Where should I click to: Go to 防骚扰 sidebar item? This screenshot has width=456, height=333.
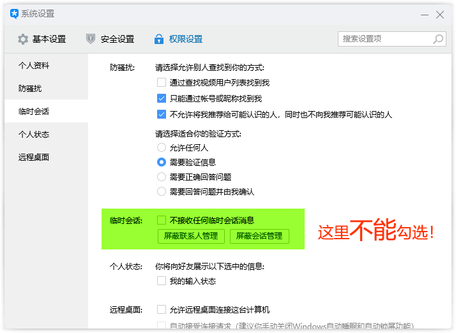30,89
